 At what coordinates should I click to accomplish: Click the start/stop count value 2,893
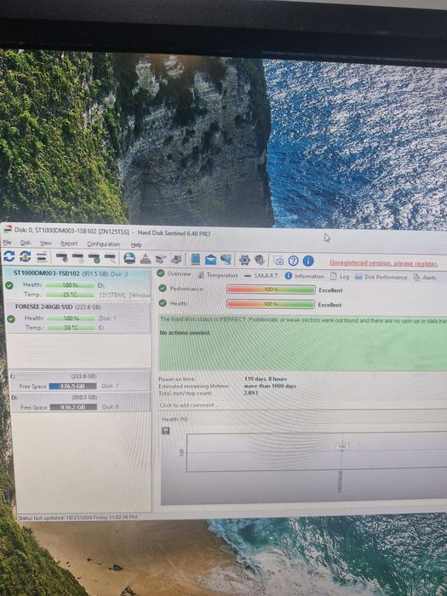click(250, 393)
